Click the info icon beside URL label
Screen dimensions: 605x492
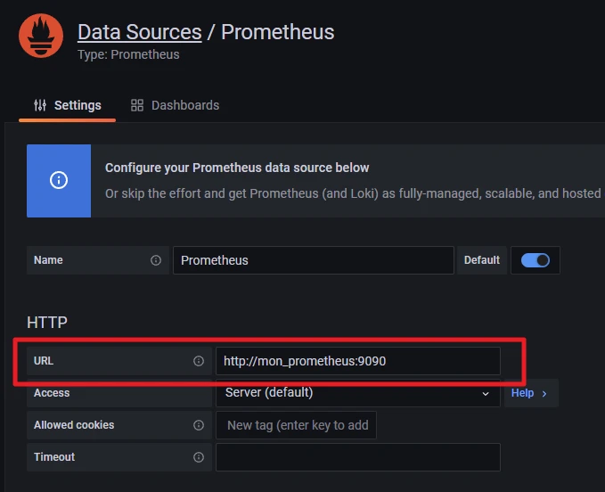coord(199,361)
